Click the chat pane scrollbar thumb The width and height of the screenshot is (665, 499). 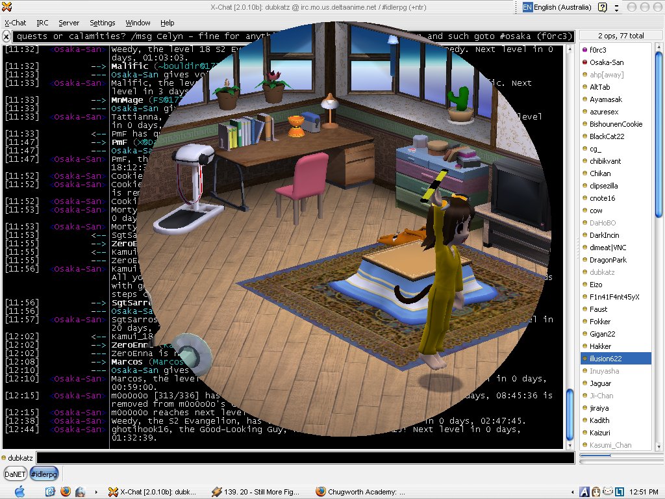point(570,415)
